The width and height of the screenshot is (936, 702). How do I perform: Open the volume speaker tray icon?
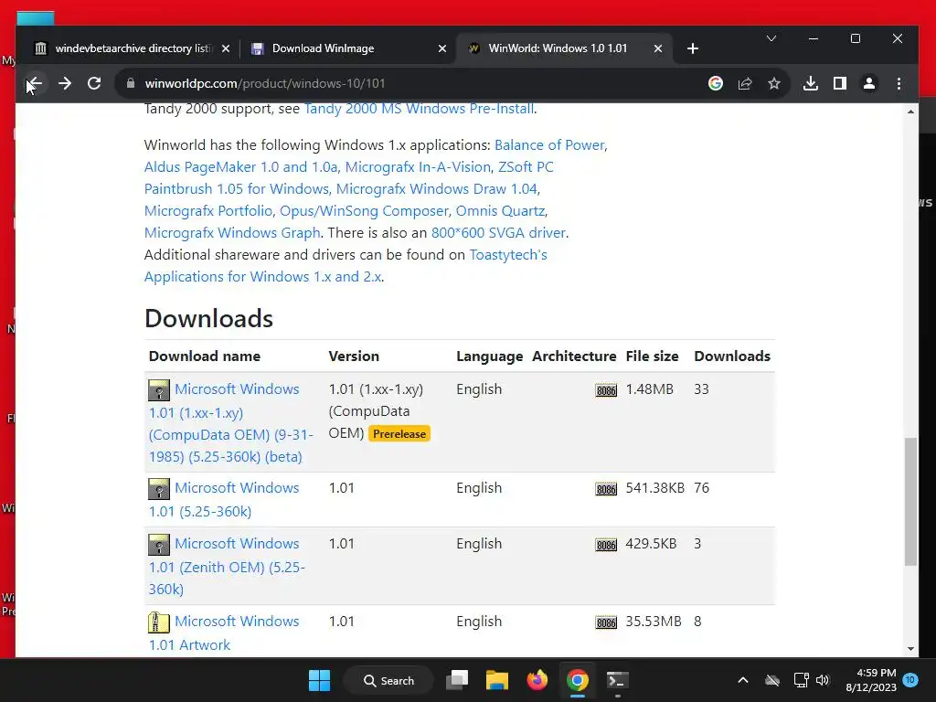823,680
